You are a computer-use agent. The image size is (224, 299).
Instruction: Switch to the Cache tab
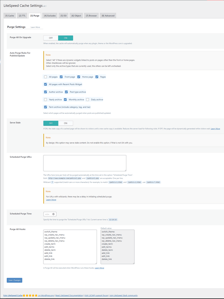point(10,16)
